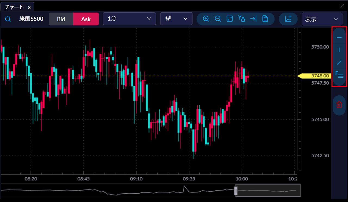This screenshot has width=348, height=202.
Task: Click the symbol search magnifier icon
Action: (8, 19)
